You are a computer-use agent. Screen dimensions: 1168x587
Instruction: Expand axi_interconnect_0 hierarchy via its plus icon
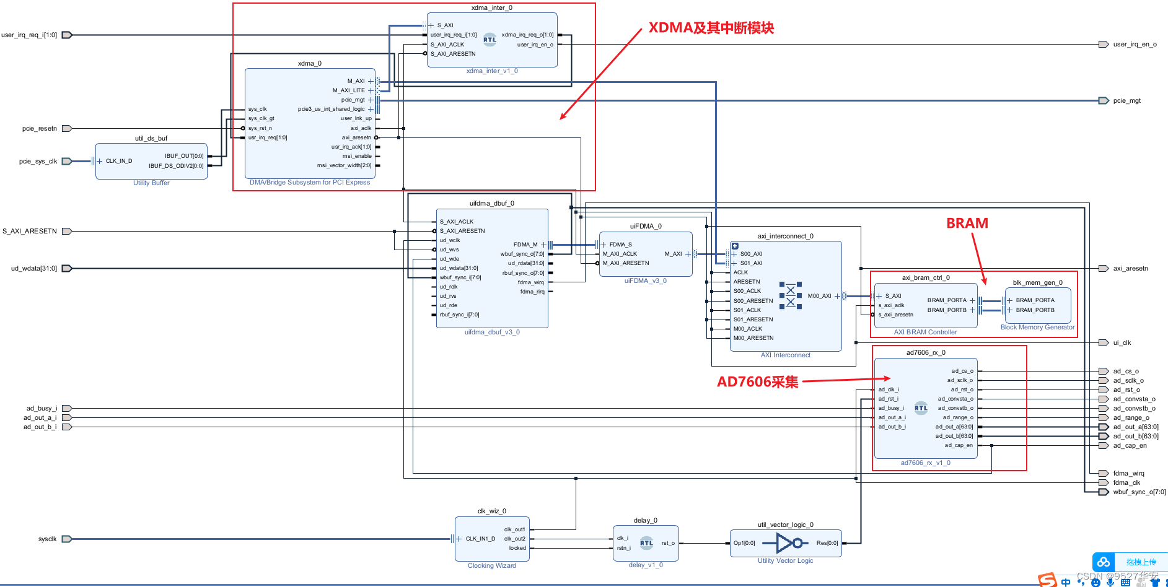coord(735,246)
